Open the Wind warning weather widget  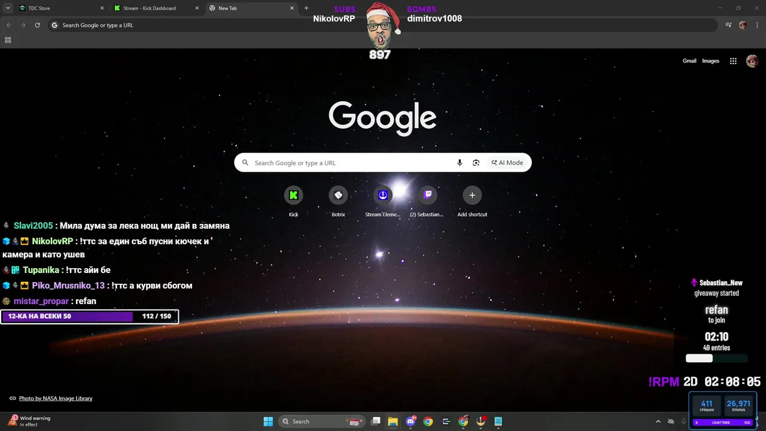30,421
